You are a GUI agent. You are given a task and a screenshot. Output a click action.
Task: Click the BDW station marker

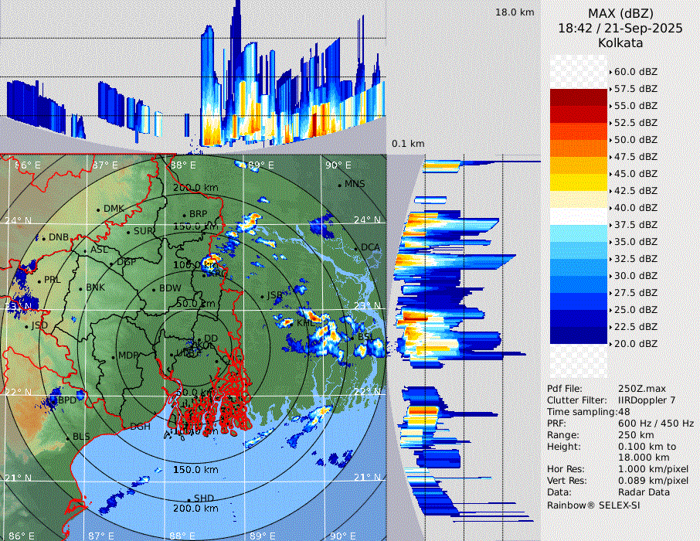click(155, 289)
